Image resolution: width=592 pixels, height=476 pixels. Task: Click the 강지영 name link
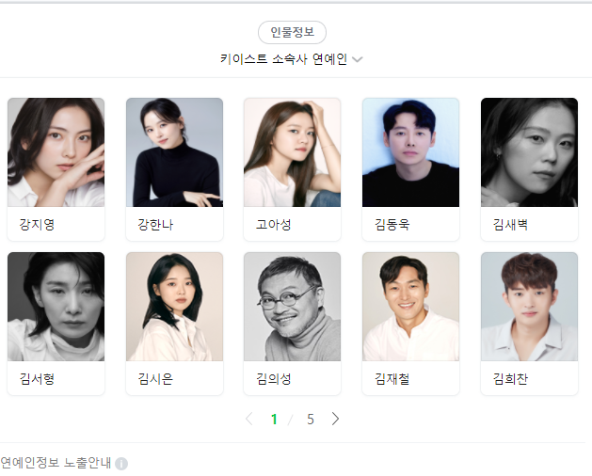tap(37, 225)
